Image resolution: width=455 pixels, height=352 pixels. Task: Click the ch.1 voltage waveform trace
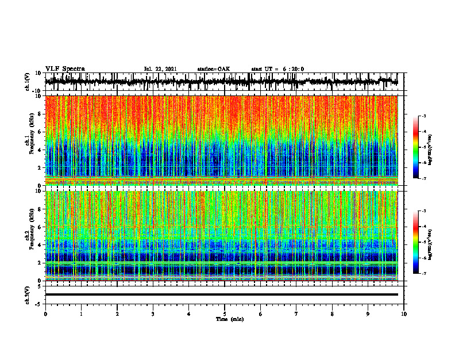tap(221, 82)
